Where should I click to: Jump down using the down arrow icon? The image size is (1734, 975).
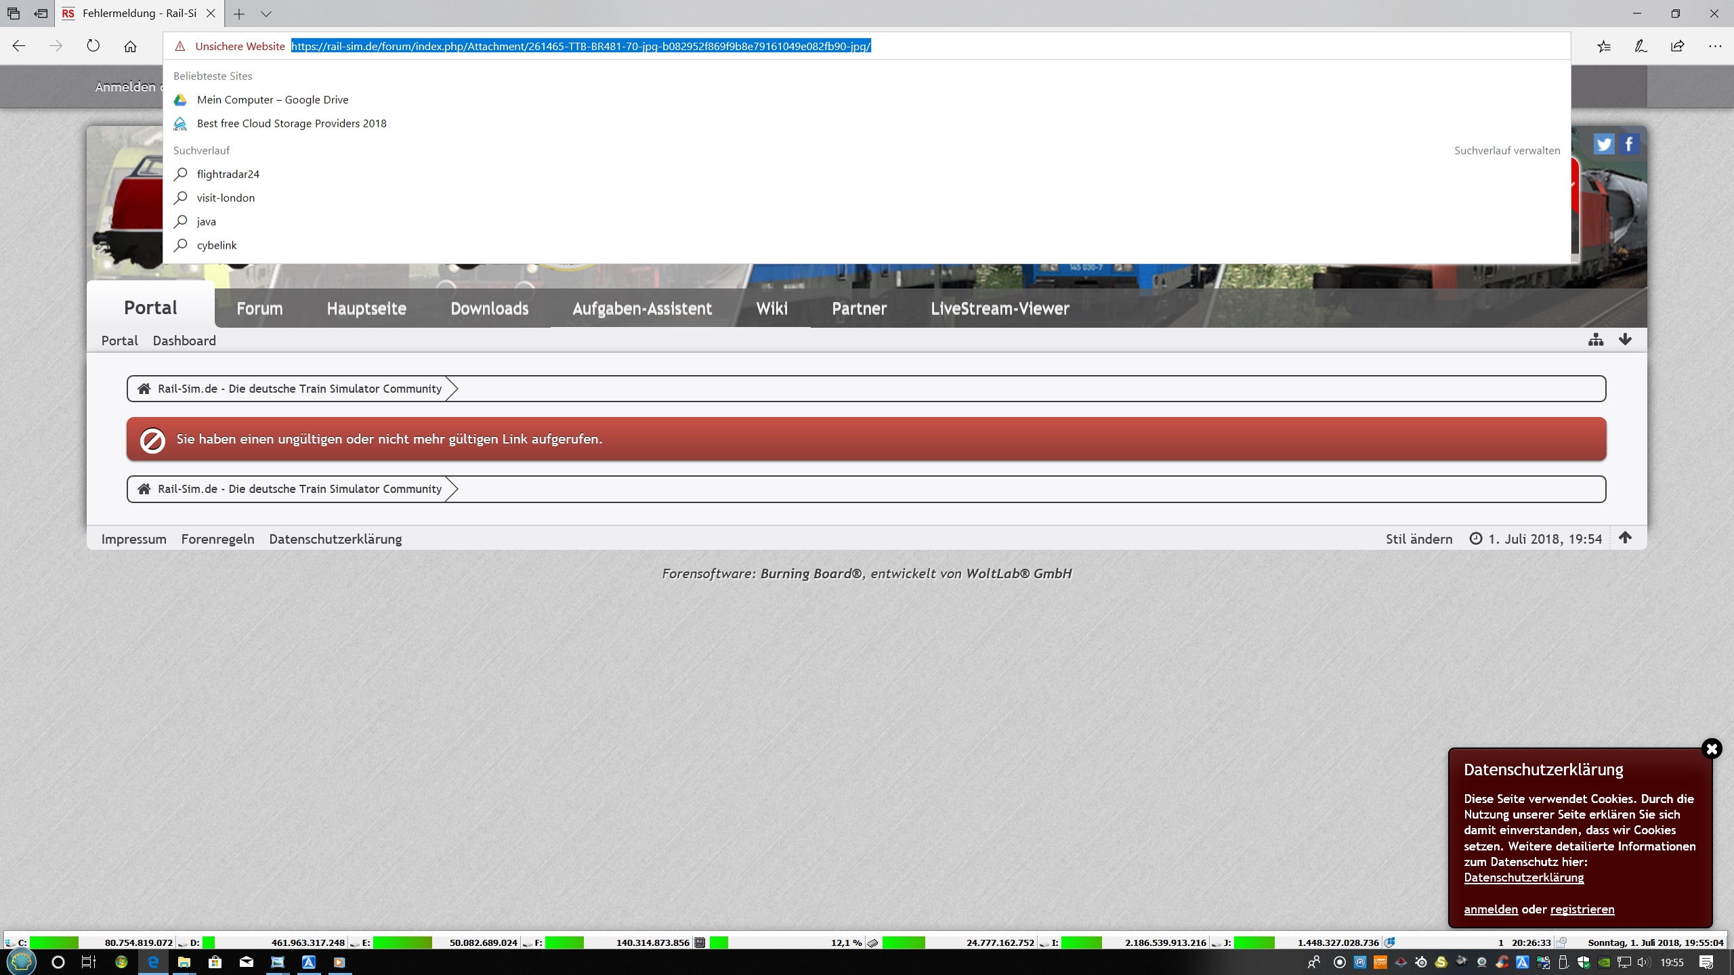[x=1625, y=340]
